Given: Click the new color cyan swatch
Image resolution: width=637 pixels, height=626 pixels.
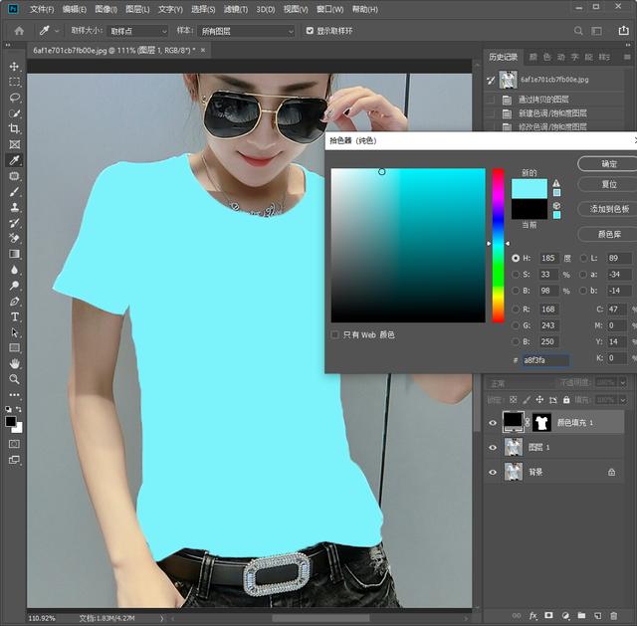Looking at the screenshot, I should click(x=529, y=189).
